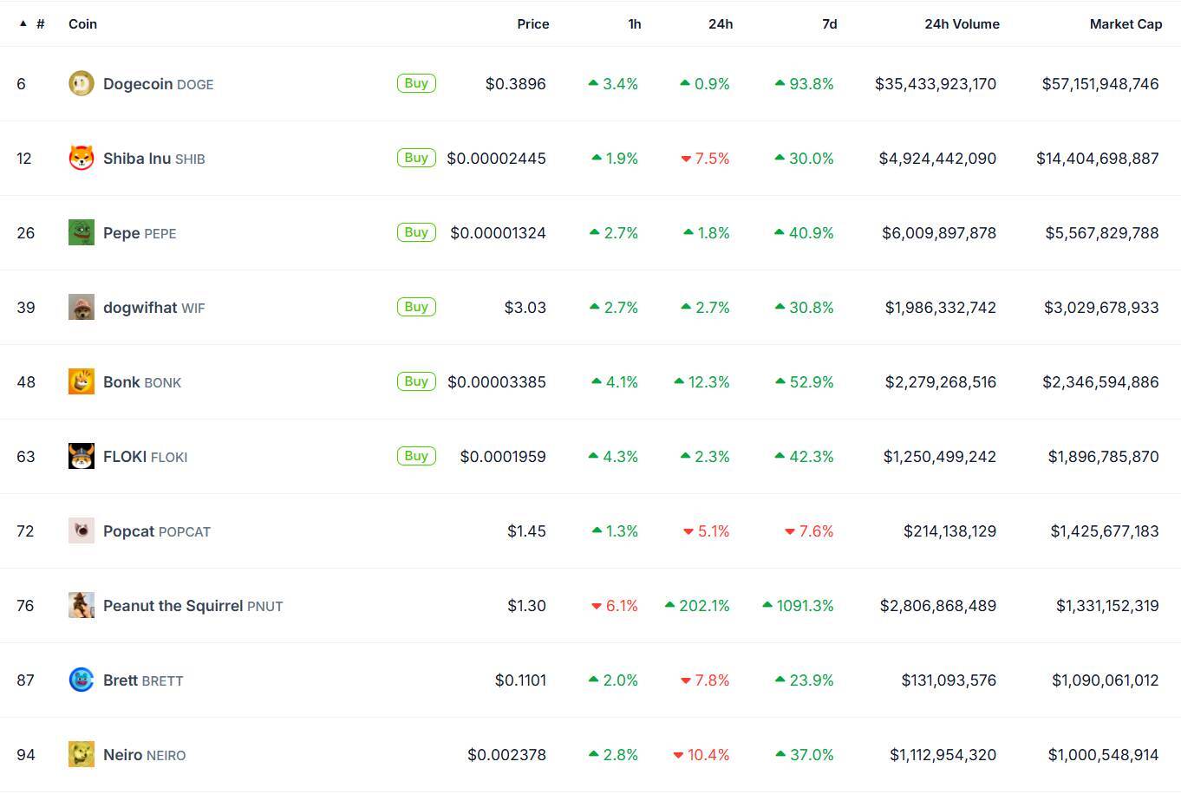Click the Pepe frog coin logo
Screen dimensions: 1181x794
pos(82,232)
